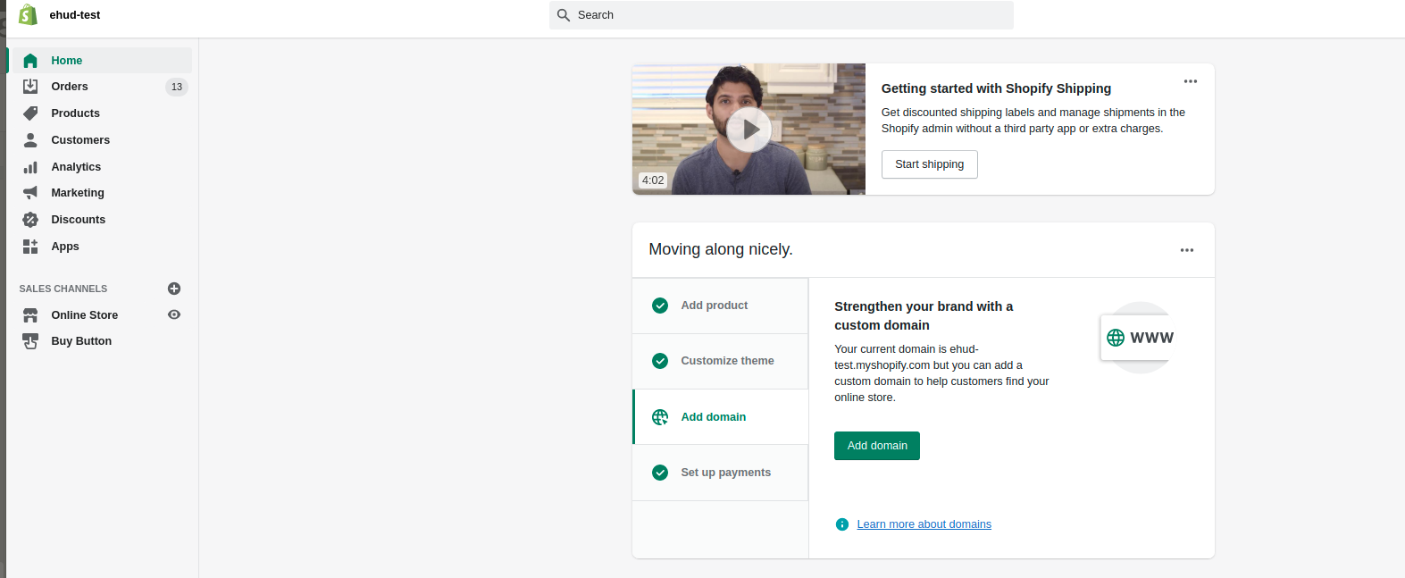Open options menu on Shopify Shipping card

coord(1191,81)
